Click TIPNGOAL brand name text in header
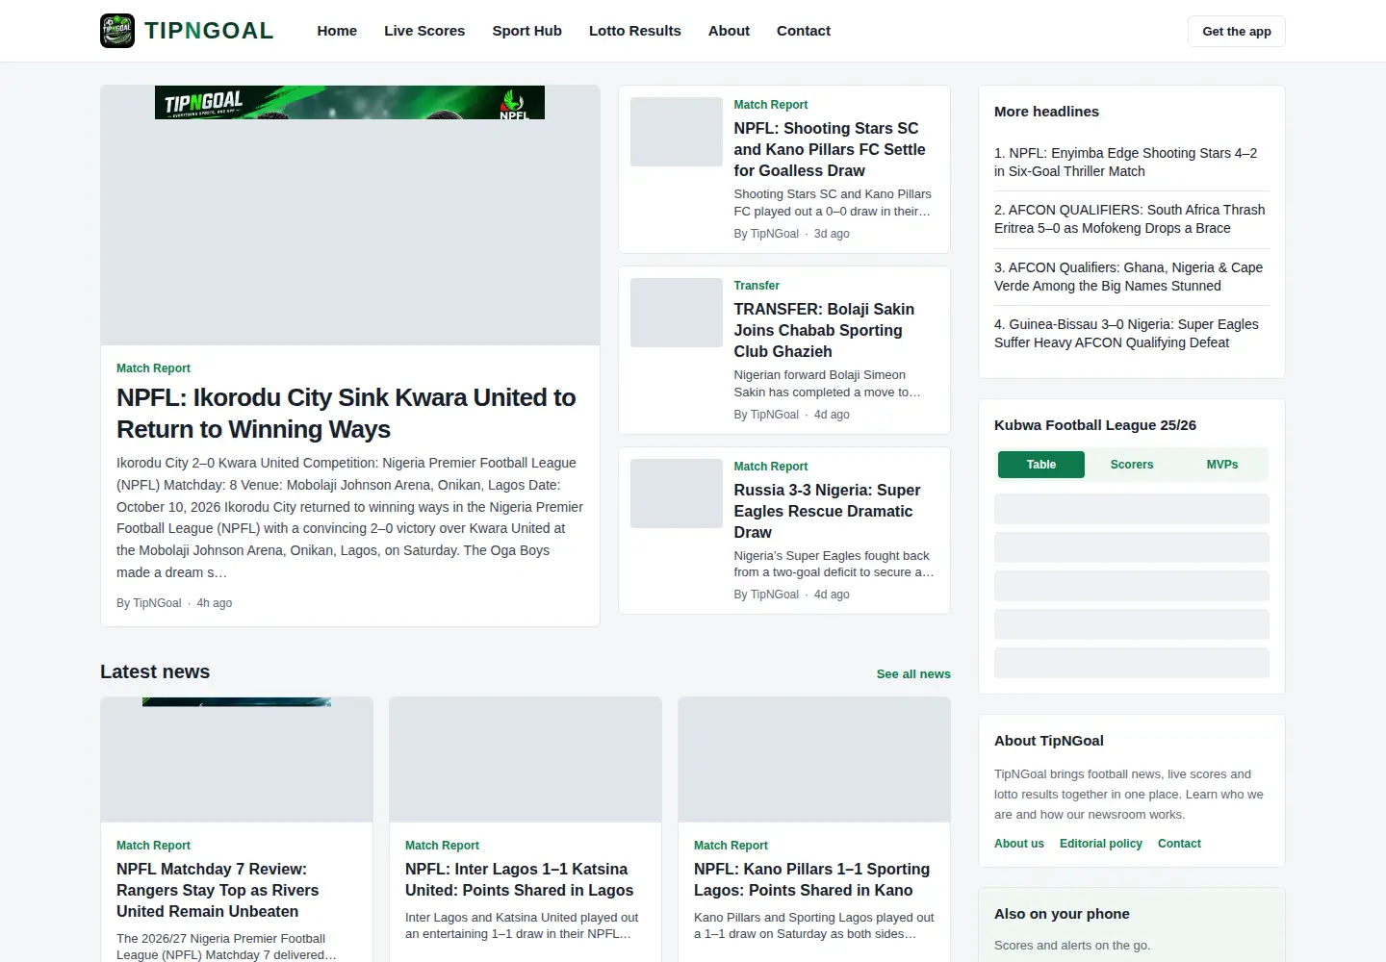 pos(209,31)
